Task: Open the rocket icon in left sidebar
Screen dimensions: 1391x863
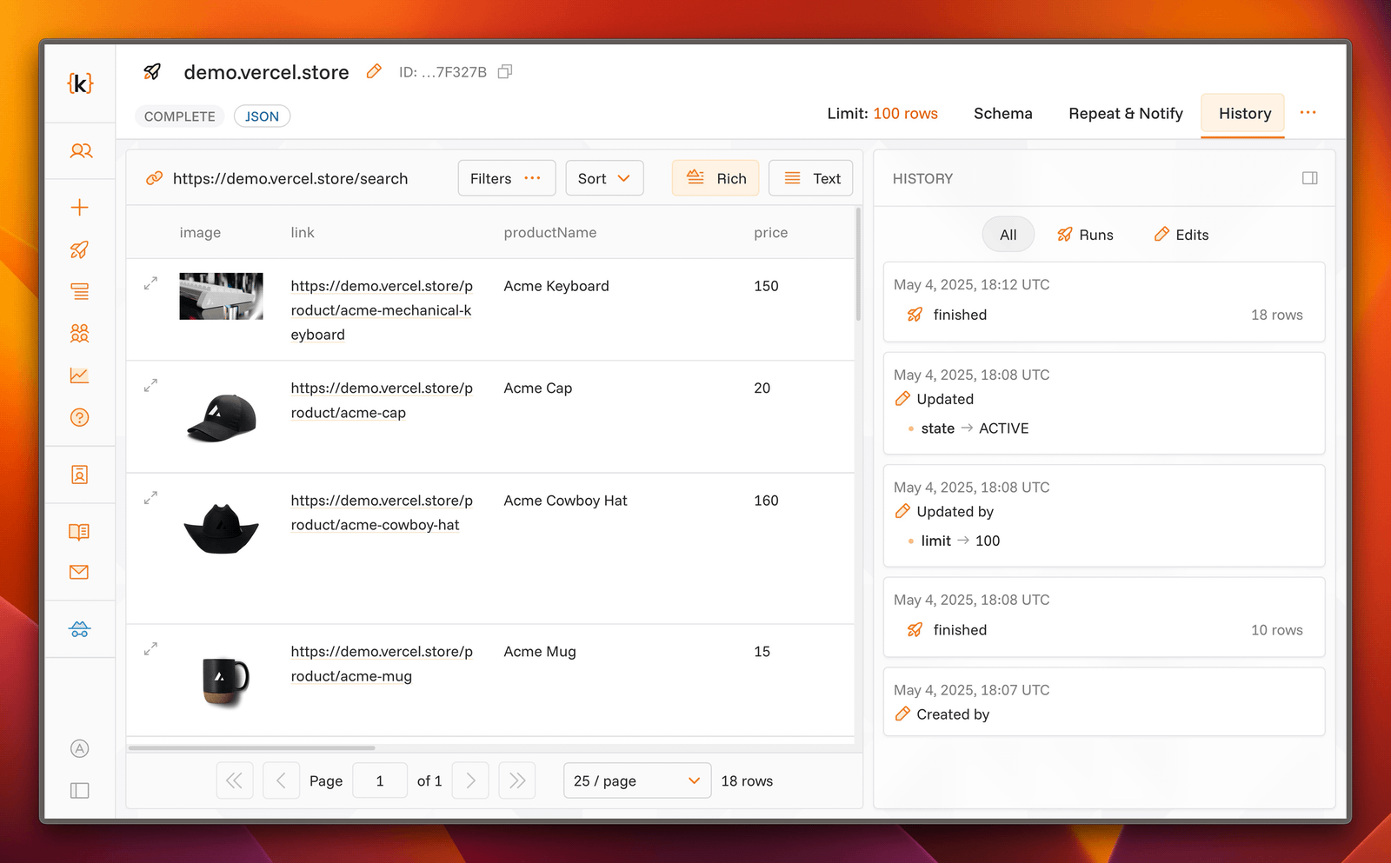Action: click(x=79, y=250)
